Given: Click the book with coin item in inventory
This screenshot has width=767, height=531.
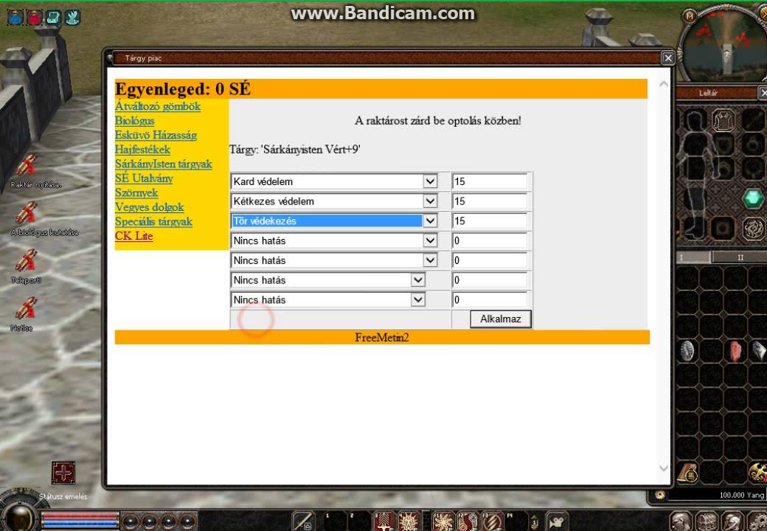Looking at the screenshot, I should [x=687, y=472].
